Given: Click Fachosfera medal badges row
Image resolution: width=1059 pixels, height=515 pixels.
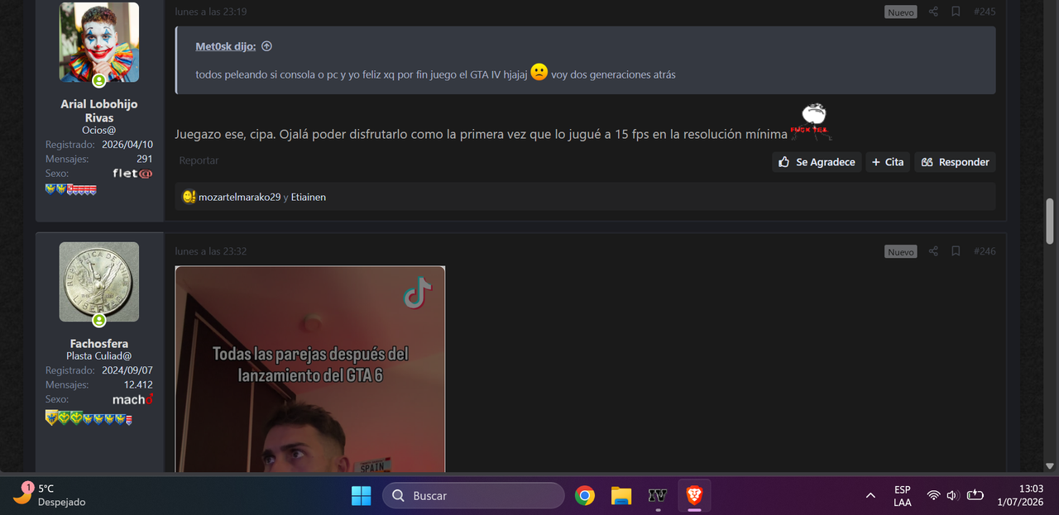Looking at the screenshot, I should point(89,417).
